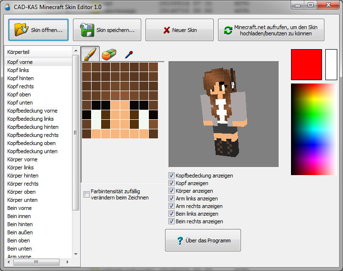Image resolution: width=343 pixels, height=271 pixels.
Task: Select the paintbrush drawing tool
Action: click(x=90, y=53)
